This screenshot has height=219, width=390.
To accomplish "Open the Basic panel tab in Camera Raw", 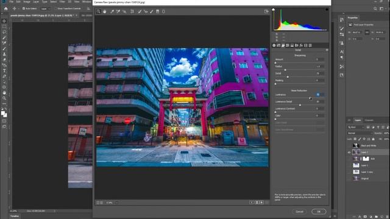I will (274, 46).
